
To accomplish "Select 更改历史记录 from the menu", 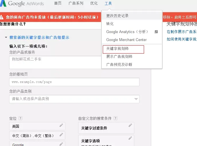I will 132,16.
